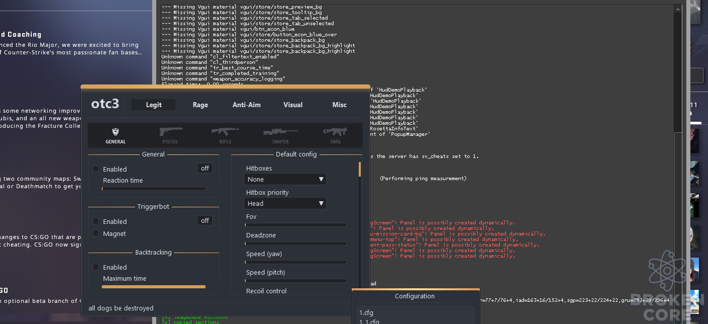
Task: Click the Maximum time slider
Action: 154,287
